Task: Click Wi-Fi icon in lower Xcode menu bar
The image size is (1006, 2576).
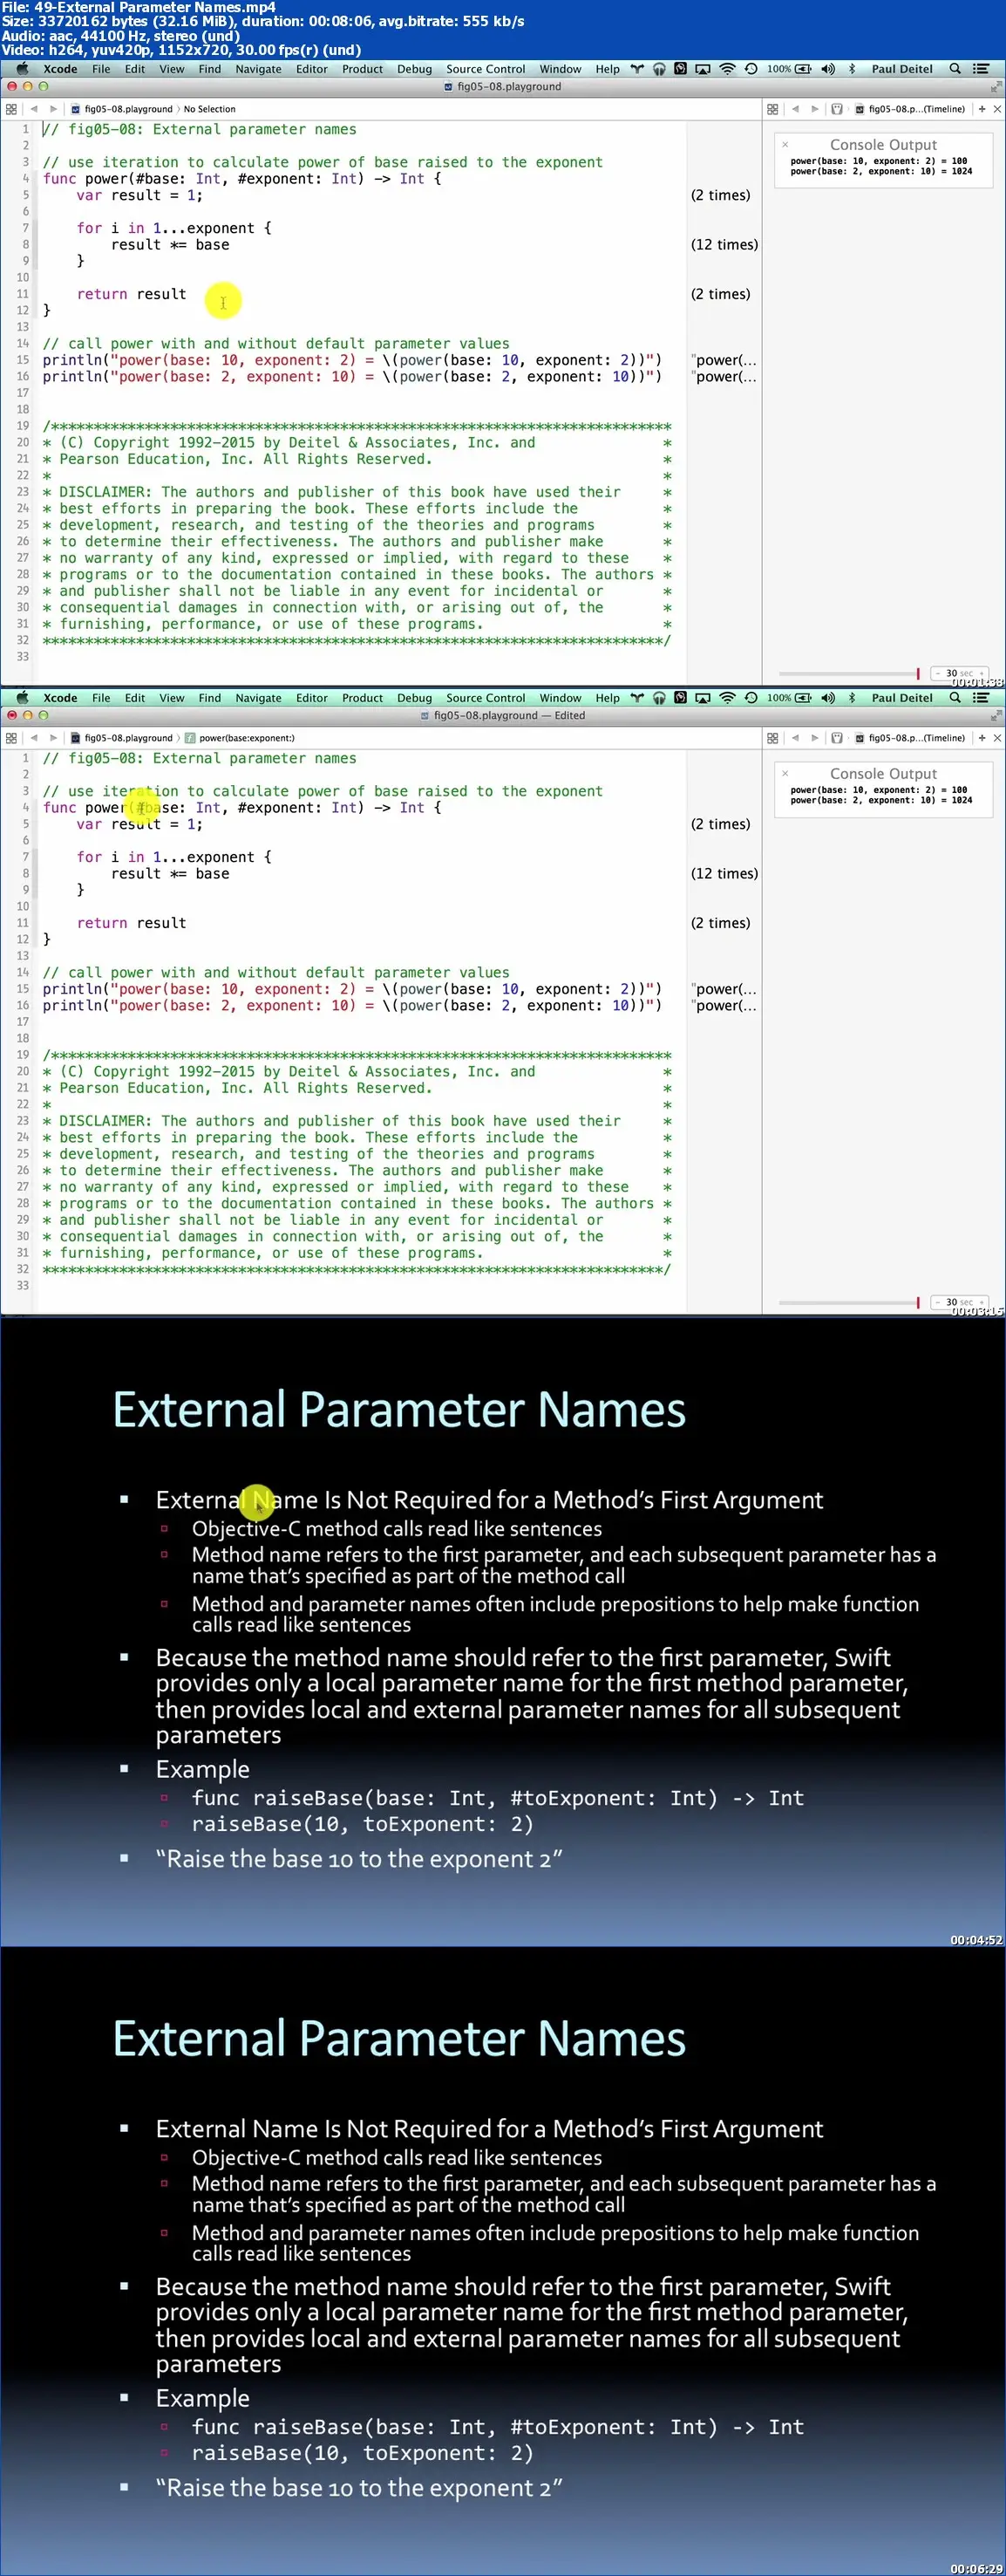Action: coord(727,698)
